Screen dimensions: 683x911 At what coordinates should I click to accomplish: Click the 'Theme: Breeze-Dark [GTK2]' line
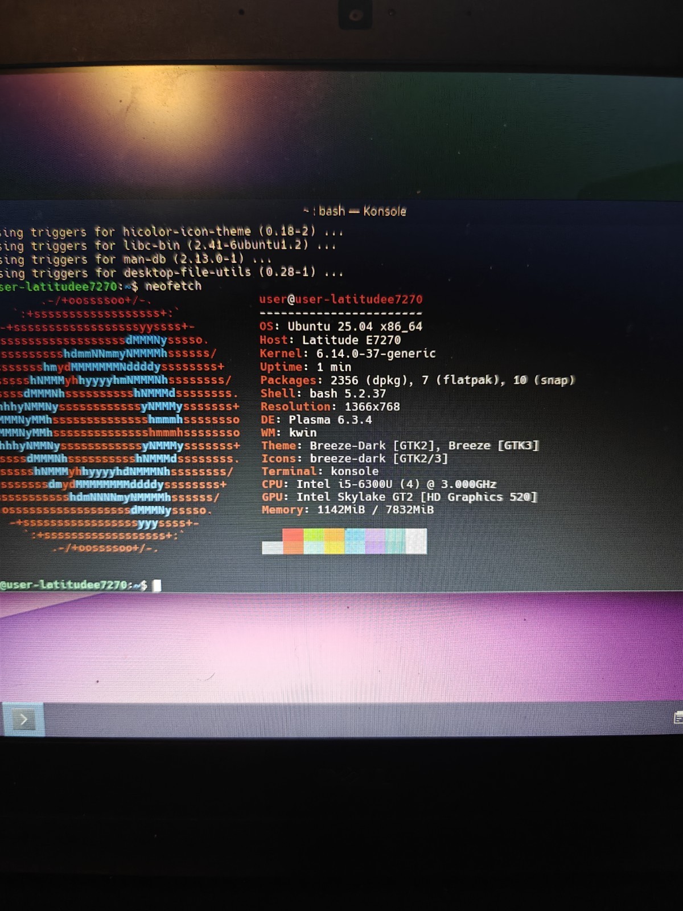pyautogui.click(x=400, y=445)
